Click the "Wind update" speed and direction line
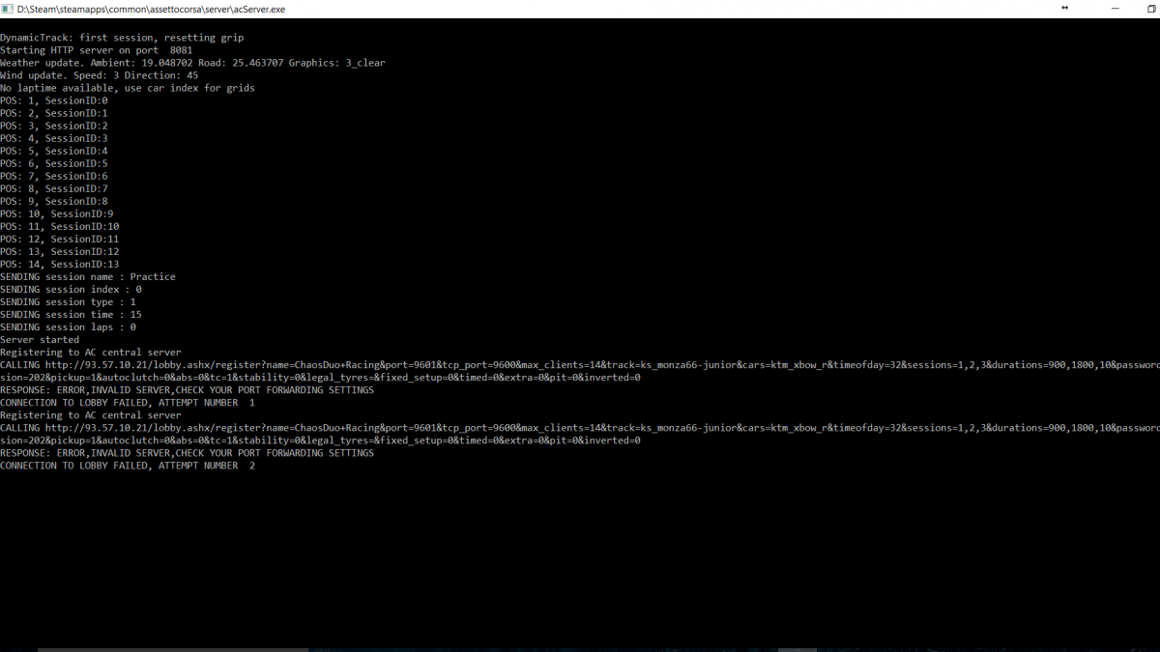This screenshot has width=1160, height=652. [x=100, y=75]
